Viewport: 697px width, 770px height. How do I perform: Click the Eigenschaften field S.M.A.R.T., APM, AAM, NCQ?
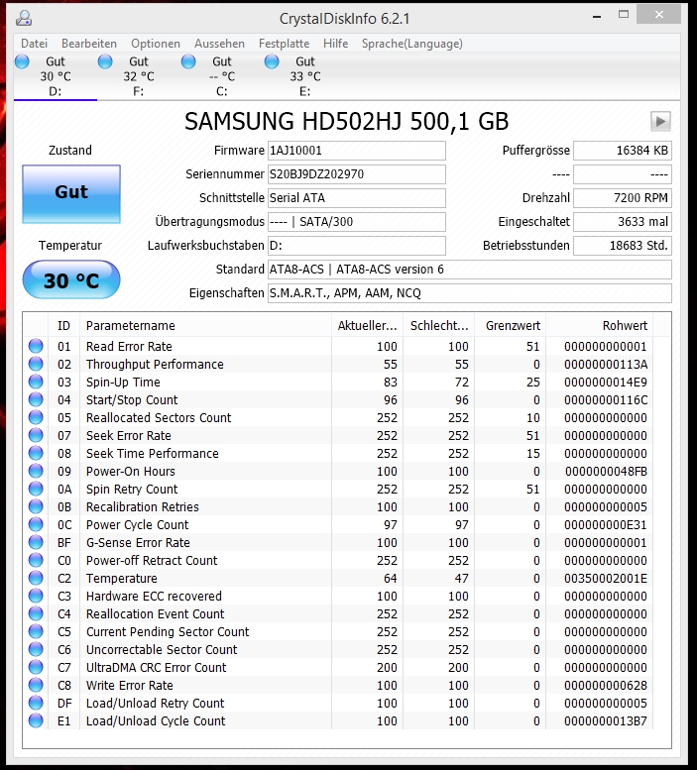[470, 293]
